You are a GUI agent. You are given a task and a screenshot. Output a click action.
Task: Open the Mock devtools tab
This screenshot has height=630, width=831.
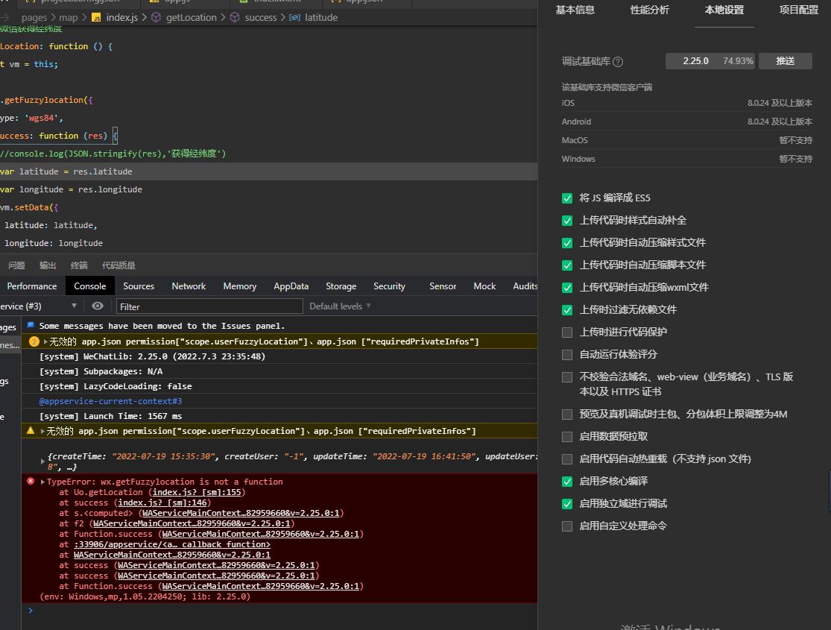(484, 286)
